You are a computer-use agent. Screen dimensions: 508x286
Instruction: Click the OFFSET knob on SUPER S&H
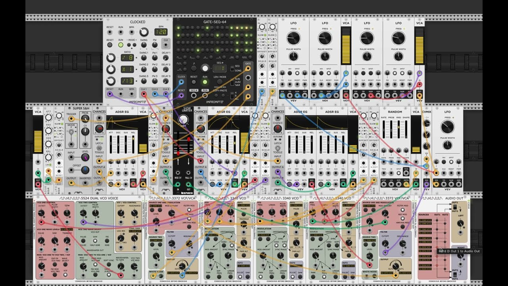pyautogui.click(x=85, y=170)
